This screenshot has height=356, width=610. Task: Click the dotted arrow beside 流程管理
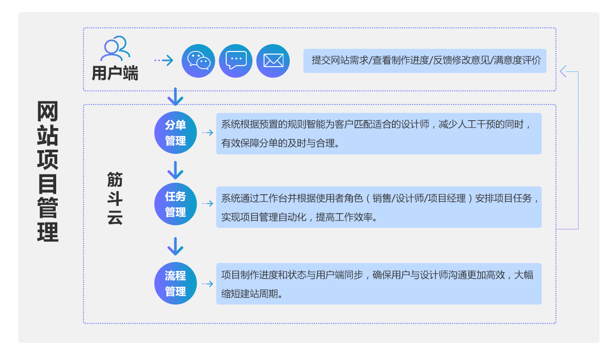pos(207,284)
